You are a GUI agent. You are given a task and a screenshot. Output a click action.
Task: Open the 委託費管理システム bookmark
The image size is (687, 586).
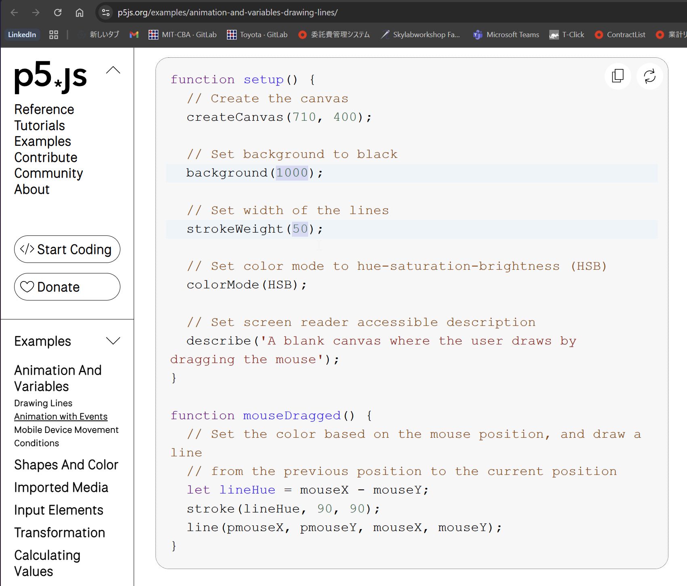(x=334, y=35)
